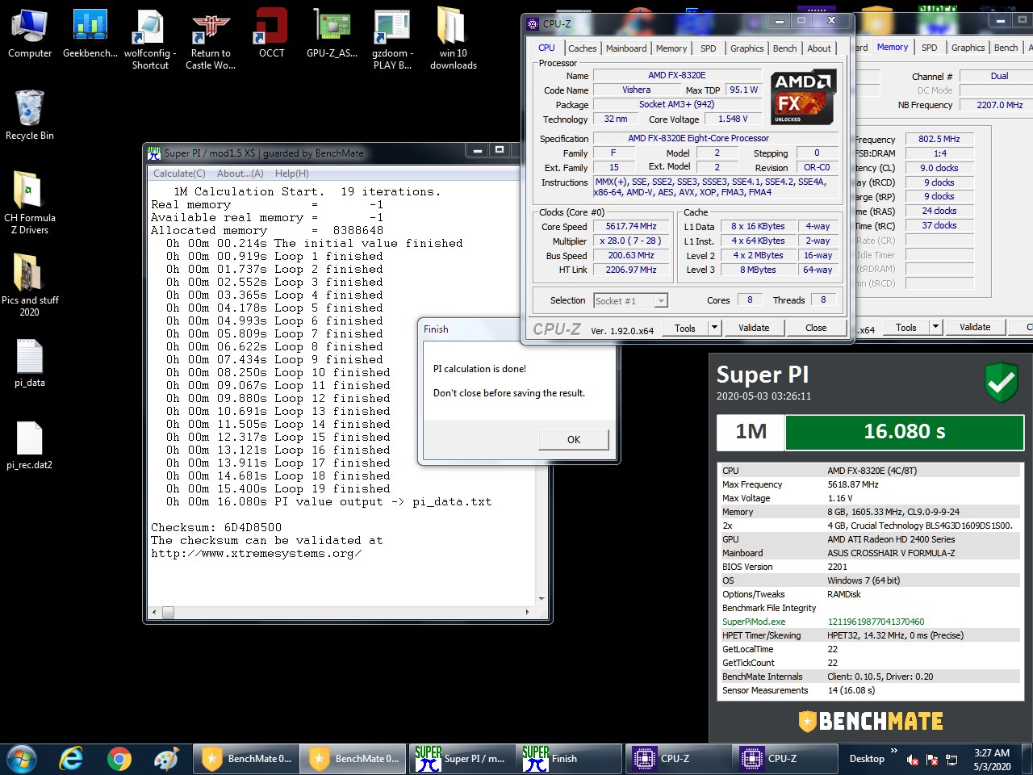Show more Desktop toolbar items chevron

pyautogui.click(x=893, y=752)
